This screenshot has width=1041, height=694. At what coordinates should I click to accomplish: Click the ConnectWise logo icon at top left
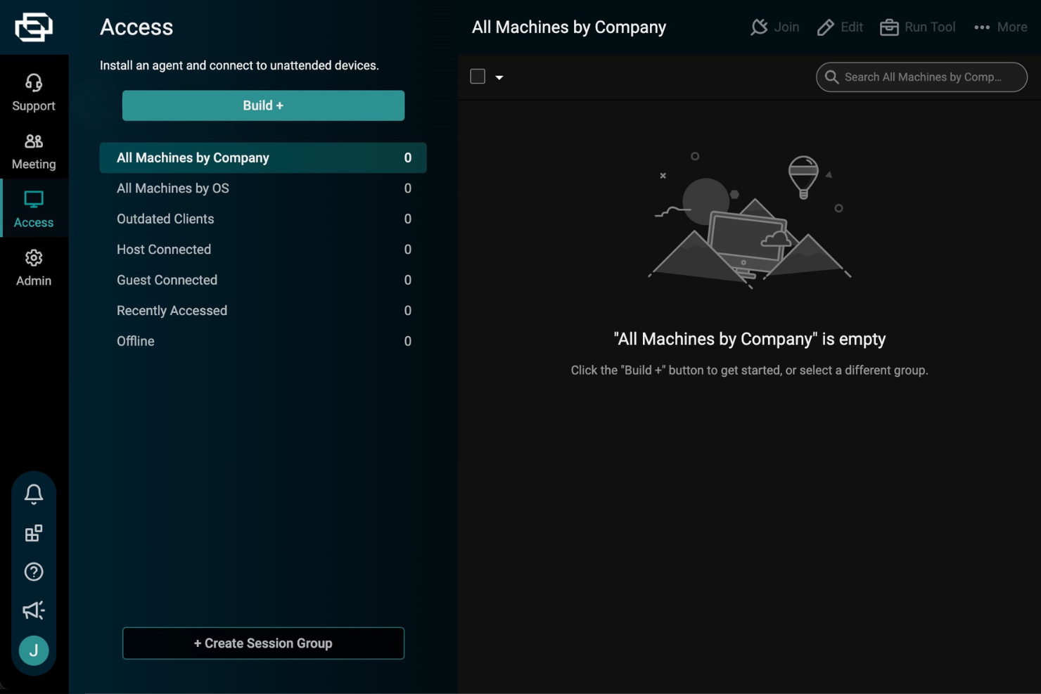click(x=34, y=27)
